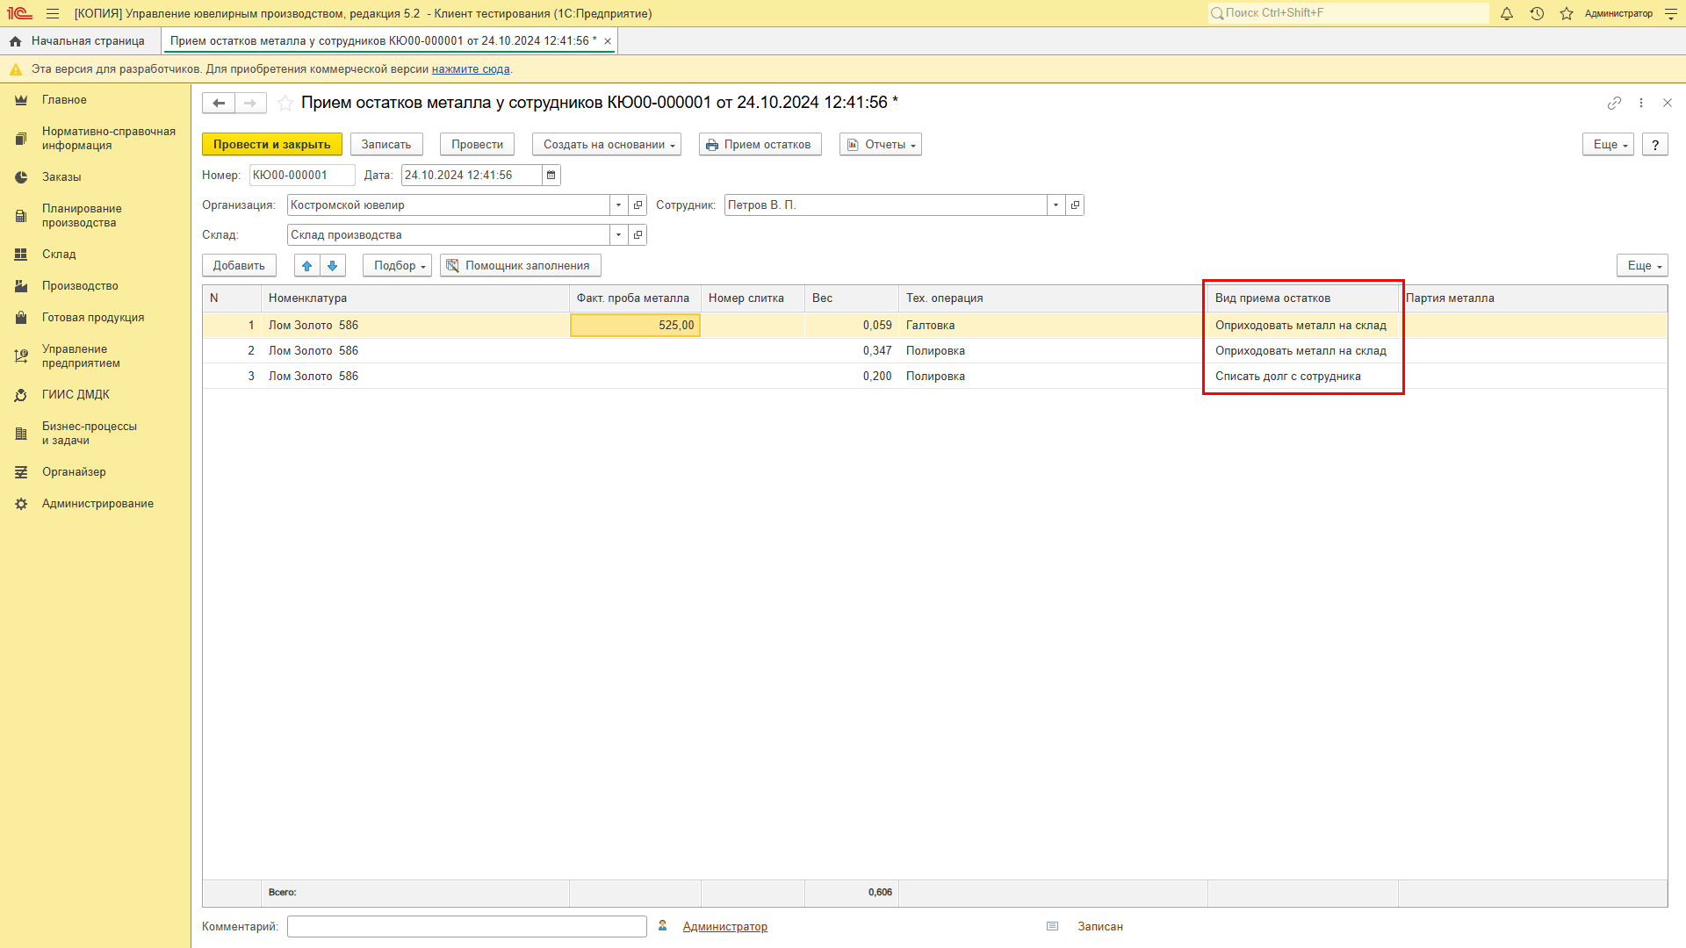Expand Сотрудник dropdown list
Viewport: 1686px width, 948px height.
coord(1056,205)
